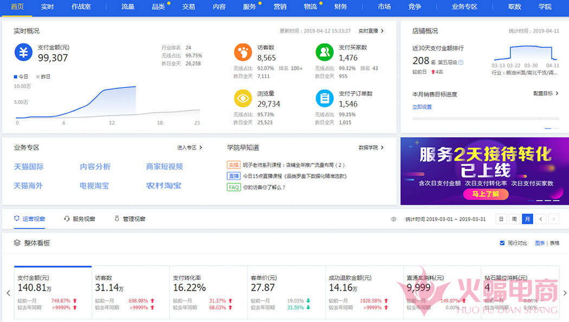The width and height of the screenshot is (569, 322).
Task: Click the orange footprint visitors icon
Action: tap(243, 53)
